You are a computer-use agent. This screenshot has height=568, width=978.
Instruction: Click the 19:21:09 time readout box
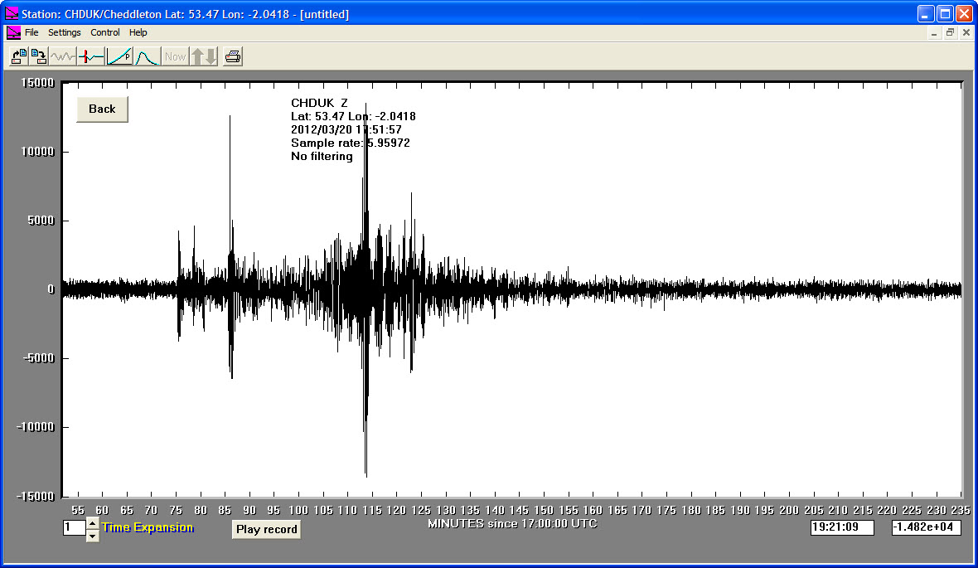pos(842,527)
